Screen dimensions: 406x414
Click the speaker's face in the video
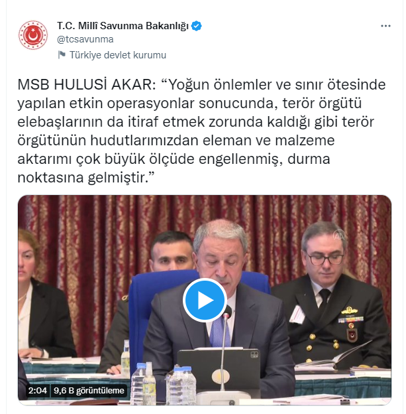click(221, 255)
